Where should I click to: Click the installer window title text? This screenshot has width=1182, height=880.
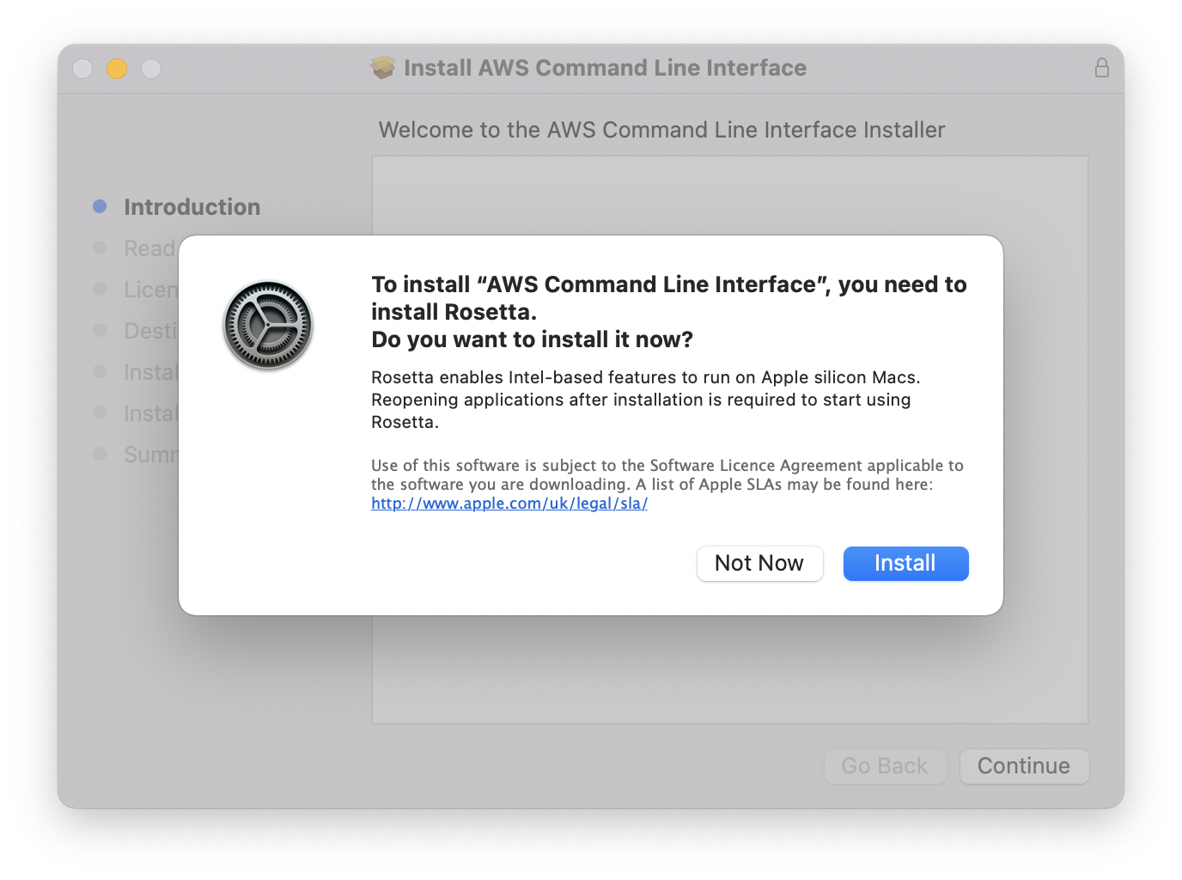point(605,67)
